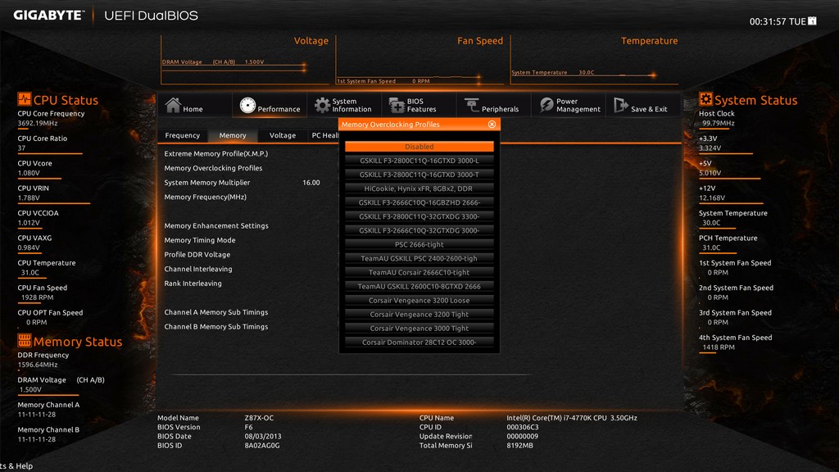Click the Performance gauge icon
The height and width of the screenshot is (472, 839).
tap(247, 106)
